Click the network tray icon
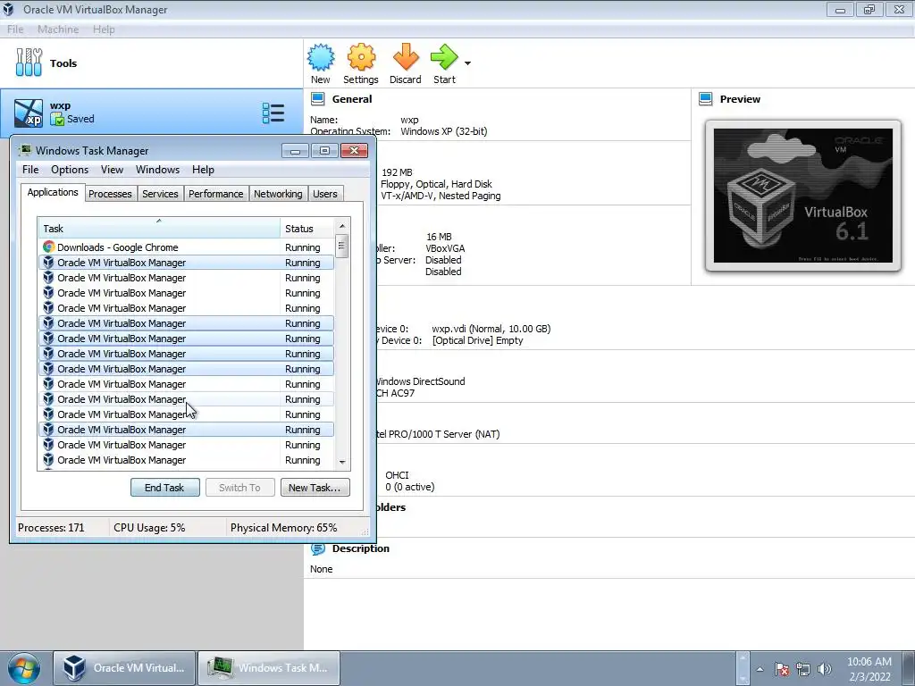The height and width of the screenshot is (686, 915). tap(803, 669)
